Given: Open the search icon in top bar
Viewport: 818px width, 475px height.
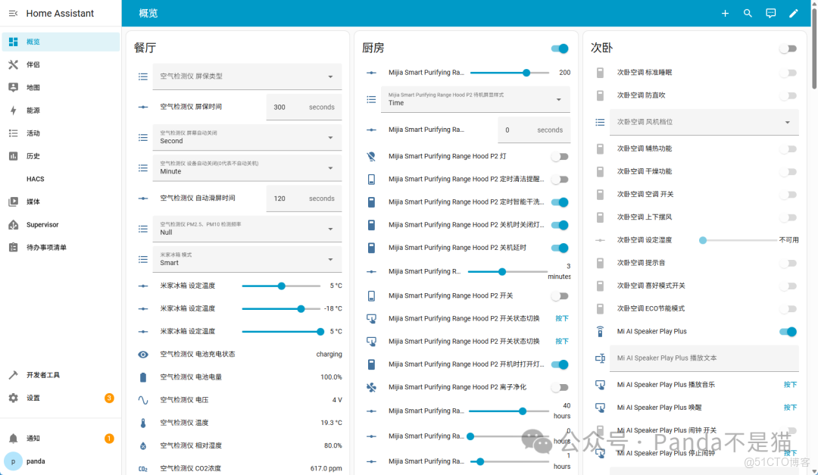Looking at the screenshot, I should (748, 13).
